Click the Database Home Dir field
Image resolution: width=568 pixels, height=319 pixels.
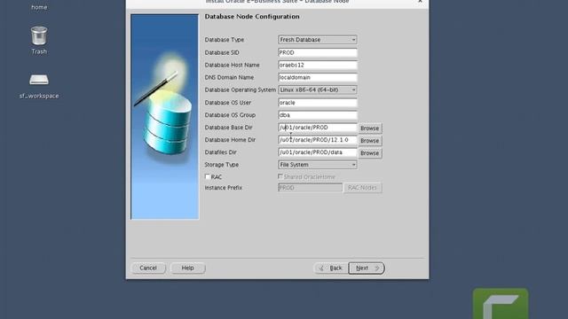(x=318, y=140)
